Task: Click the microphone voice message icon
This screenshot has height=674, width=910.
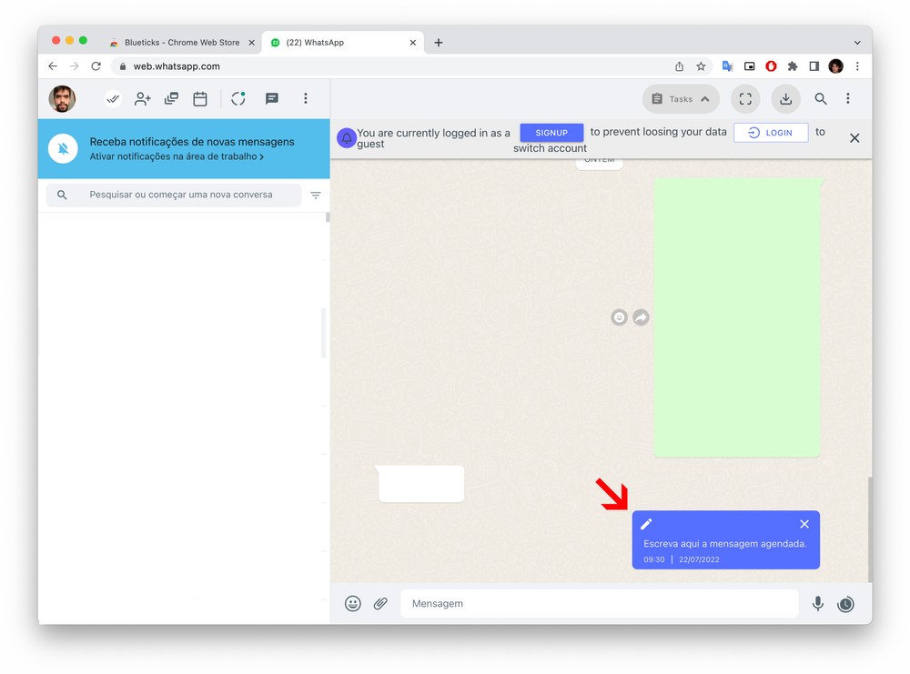Action: [x=818, y=604]
